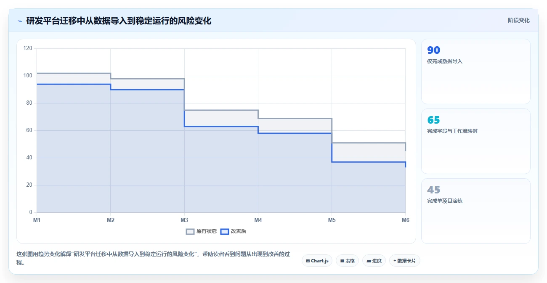
Task: Click the 完成字段与工作流映射 card caption
Action: tap(452, 131)
